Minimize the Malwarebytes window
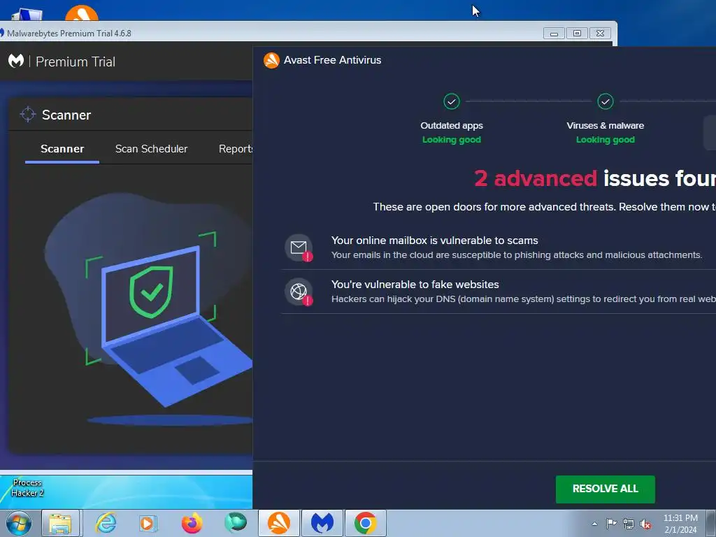This screenshot has height=537, width=716. (554, 34)
